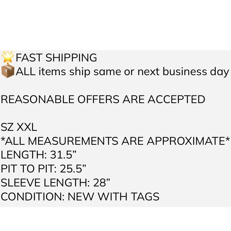This screenshot has width=231, height=231.
Task: Click the ALL items ship same day line
Action: (x=122, y=72)
